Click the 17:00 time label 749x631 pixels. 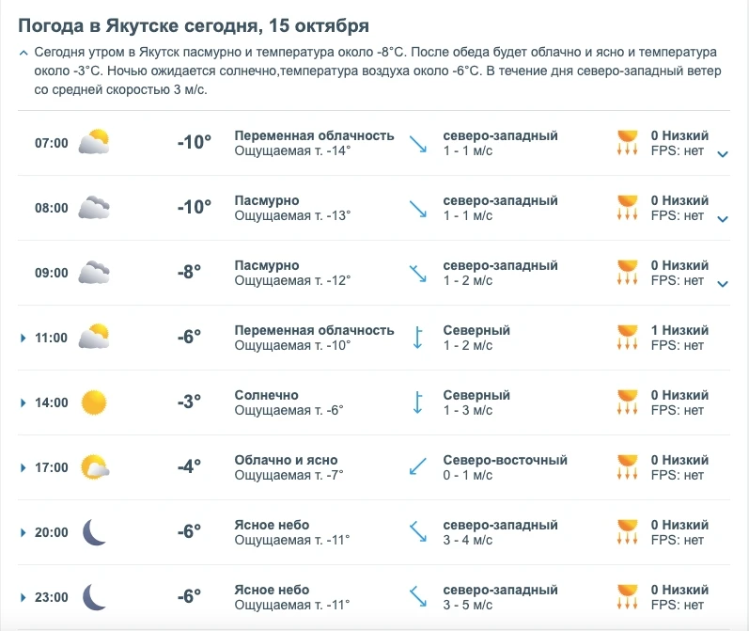(x=51, y=467)
